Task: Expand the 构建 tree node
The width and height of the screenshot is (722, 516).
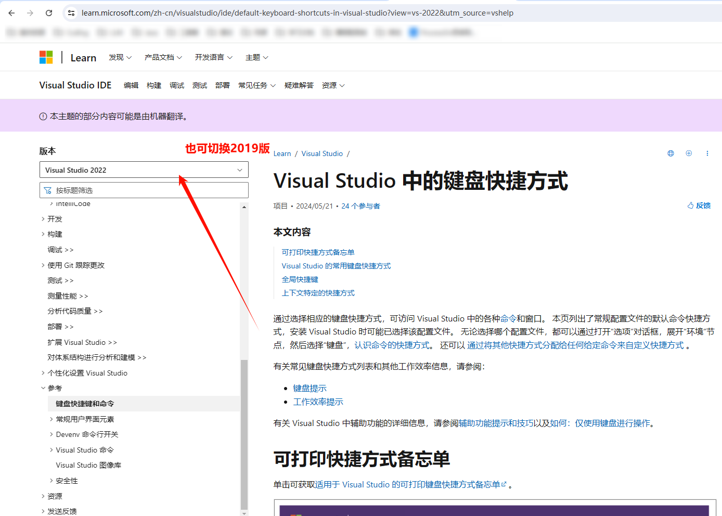Action: 43,234
